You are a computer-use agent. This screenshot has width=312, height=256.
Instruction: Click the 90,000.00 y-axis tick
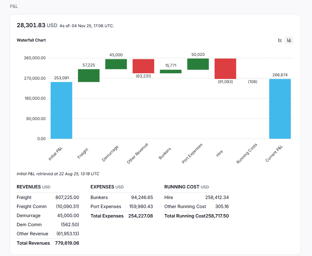[x=36, y=119]
